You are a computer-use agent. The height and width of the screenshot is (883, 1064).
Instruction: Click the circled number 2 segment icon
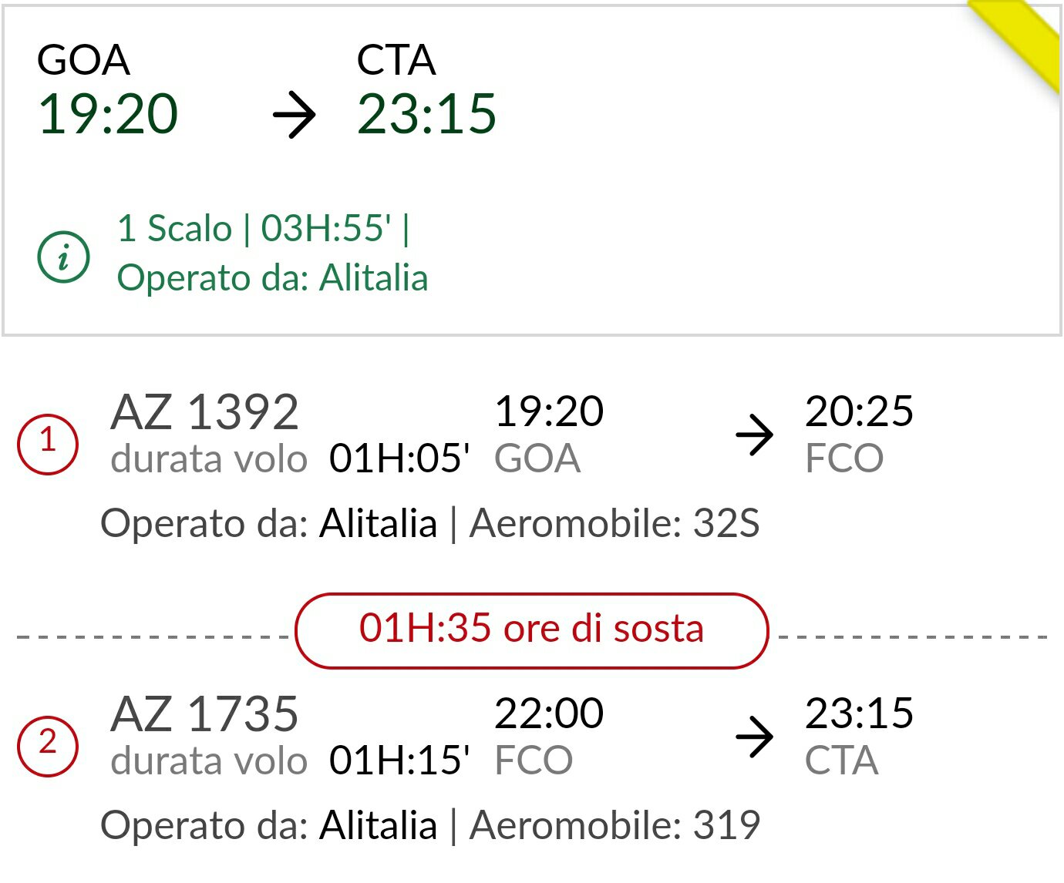48,746
